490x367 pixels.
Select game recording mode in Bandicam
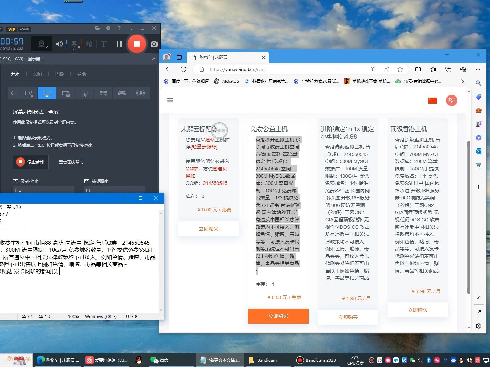click(x=121, y=93)
